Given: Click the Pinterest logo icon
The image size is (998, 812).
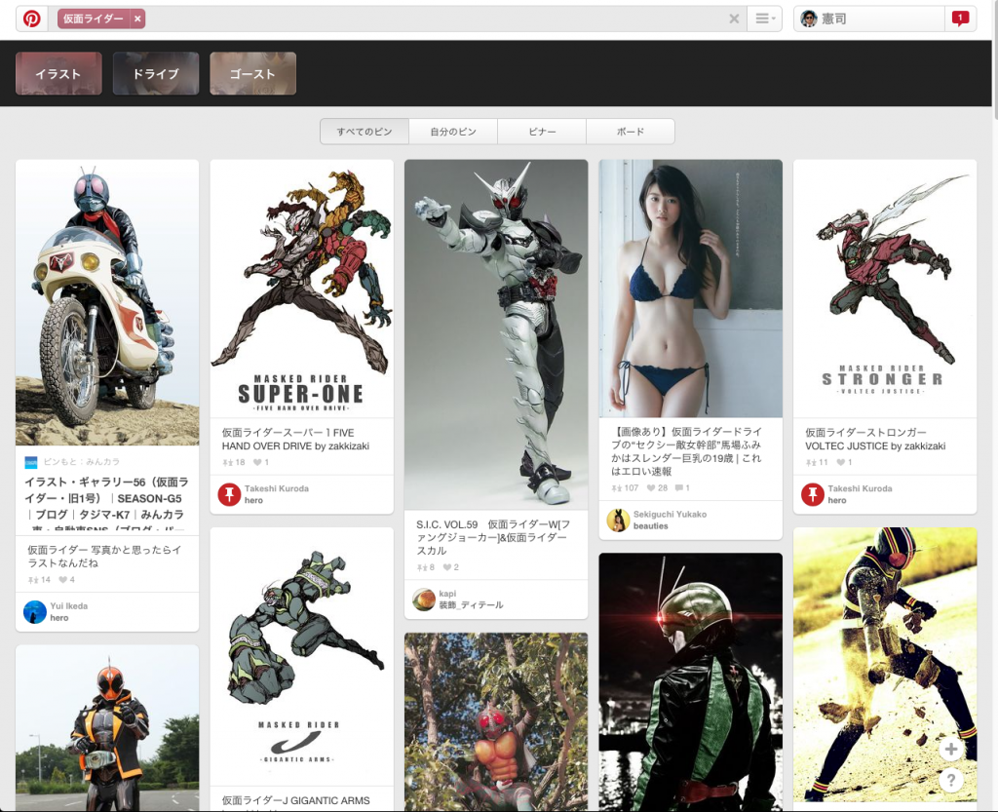Looking at the screenshot, I should 32,19.
